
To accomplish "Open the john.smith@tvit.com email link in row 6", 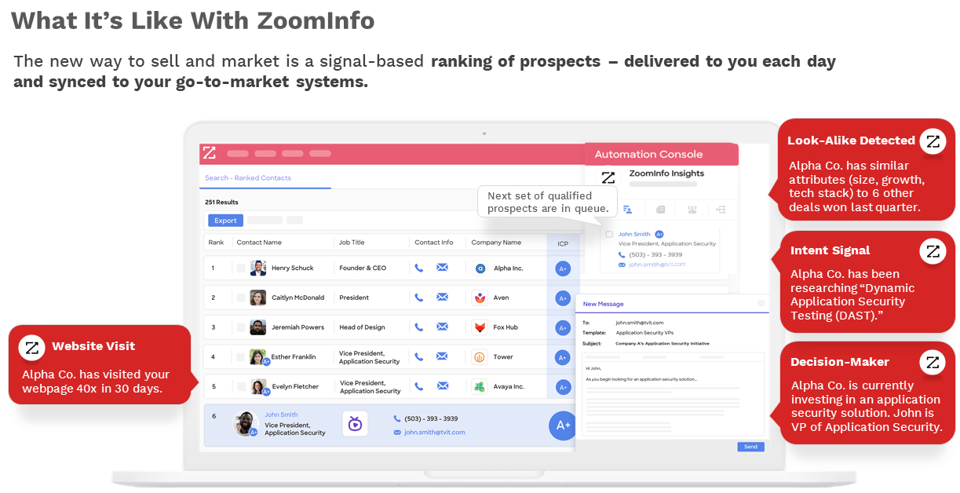I will 434,433.
